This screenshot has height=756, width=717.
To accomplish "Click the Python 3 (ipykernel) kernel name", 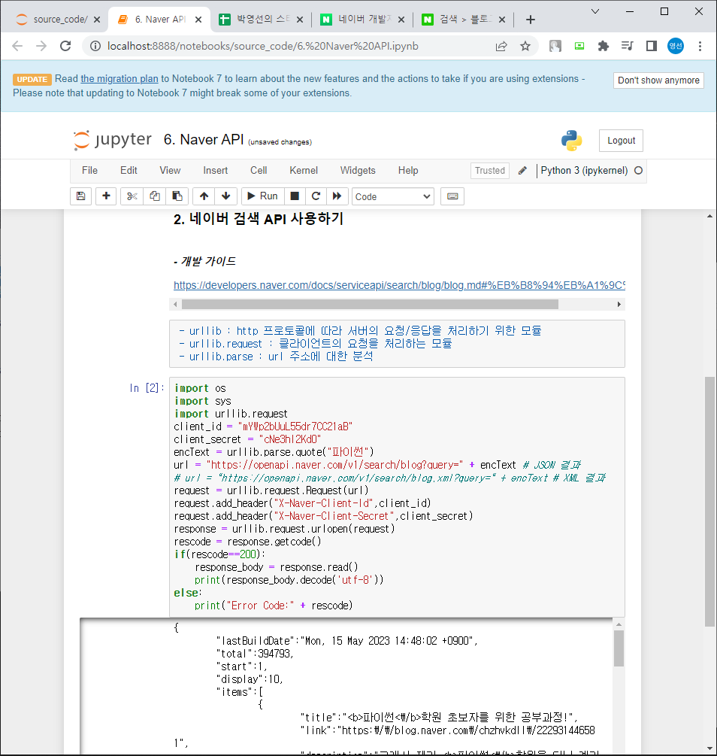I will 584,171.
